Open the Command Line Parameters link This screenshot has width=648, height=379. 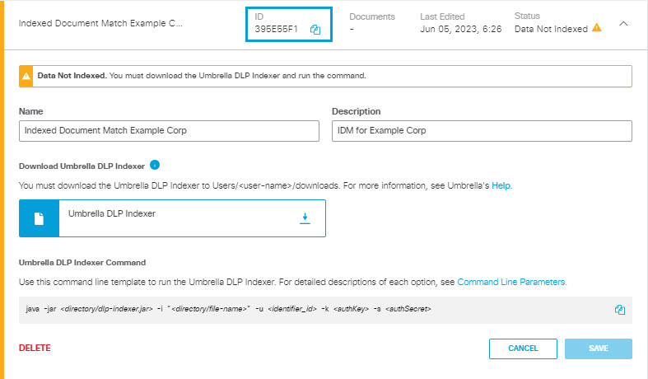pos(511,282)
